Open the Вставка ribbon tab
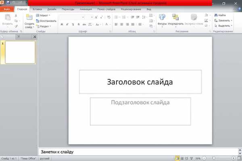Image resolution: width=242 pixels, height=161 pixels. 37,8
